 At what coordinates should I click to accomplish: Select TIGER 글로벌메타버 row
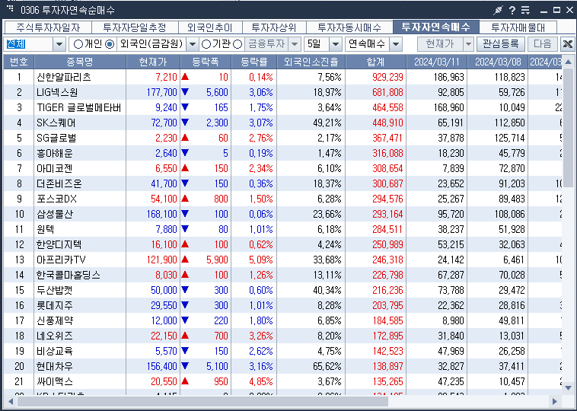[x=78, y=107]
